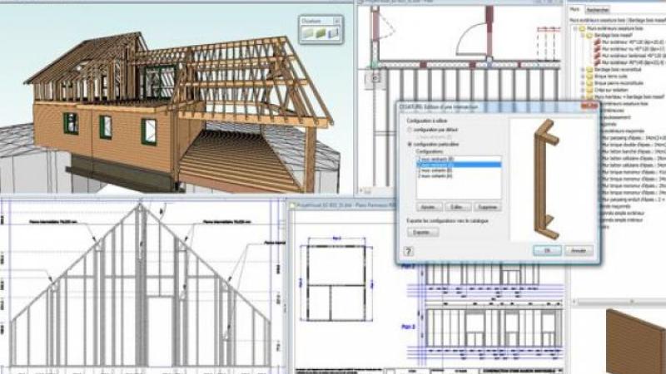Select the 'configuration particulière' radio button
The image size is (666, 374).
410,144
